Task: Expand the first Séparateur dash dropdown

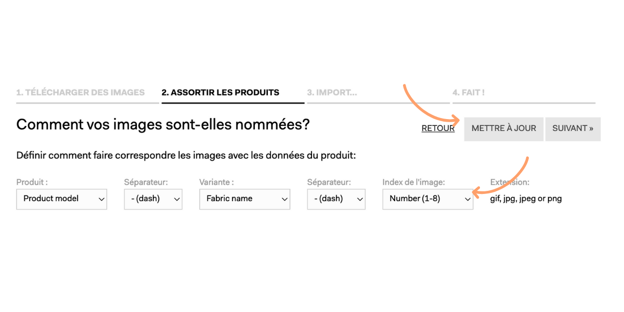Action: coord(153,199)
